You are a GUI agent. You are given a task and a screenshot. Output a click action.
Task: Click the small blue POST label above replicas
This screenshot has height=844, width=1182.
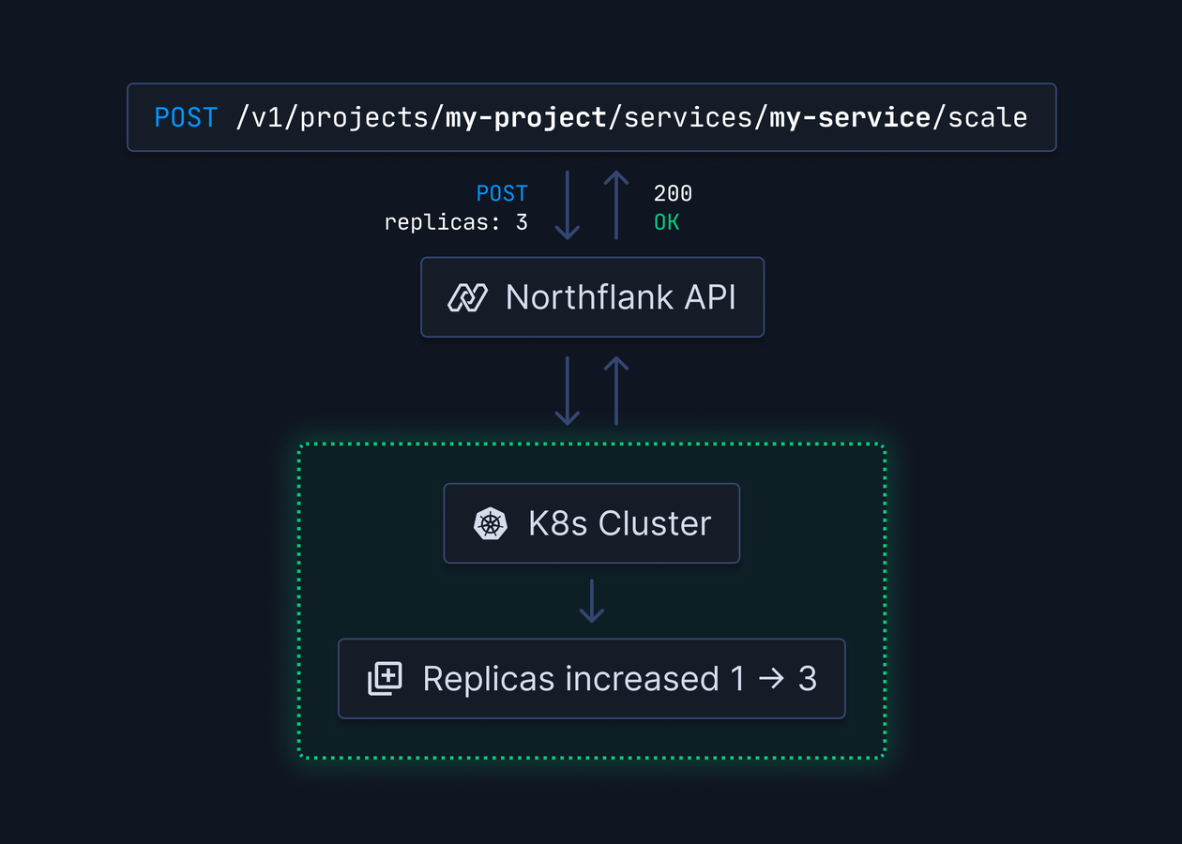tap(502, 193)
